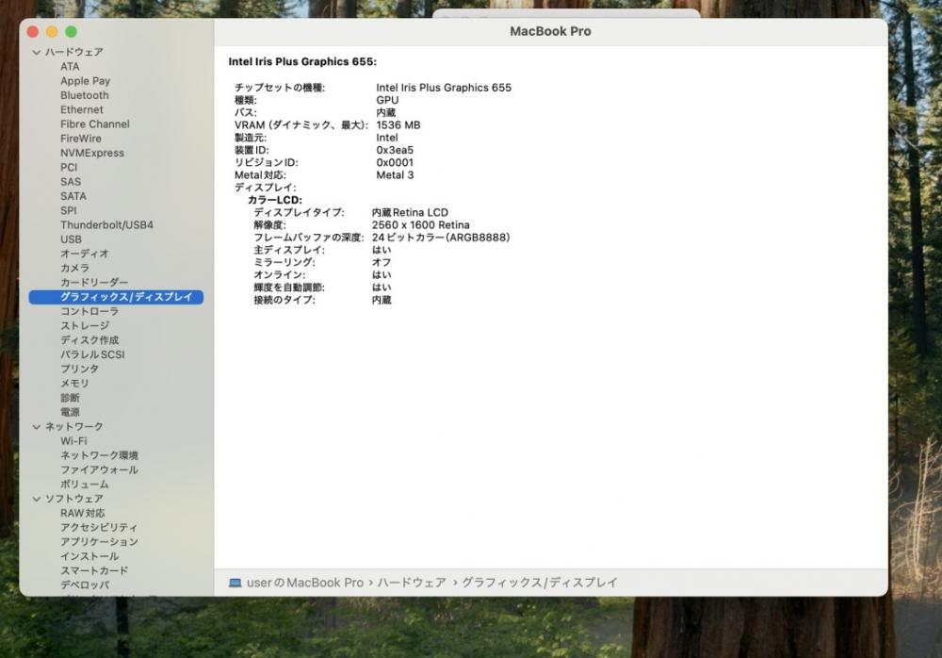Screen dimensions: 942x658
Task: Select カメラ in the sidebar
Action: pyautogui.click(x=75, y=269)
